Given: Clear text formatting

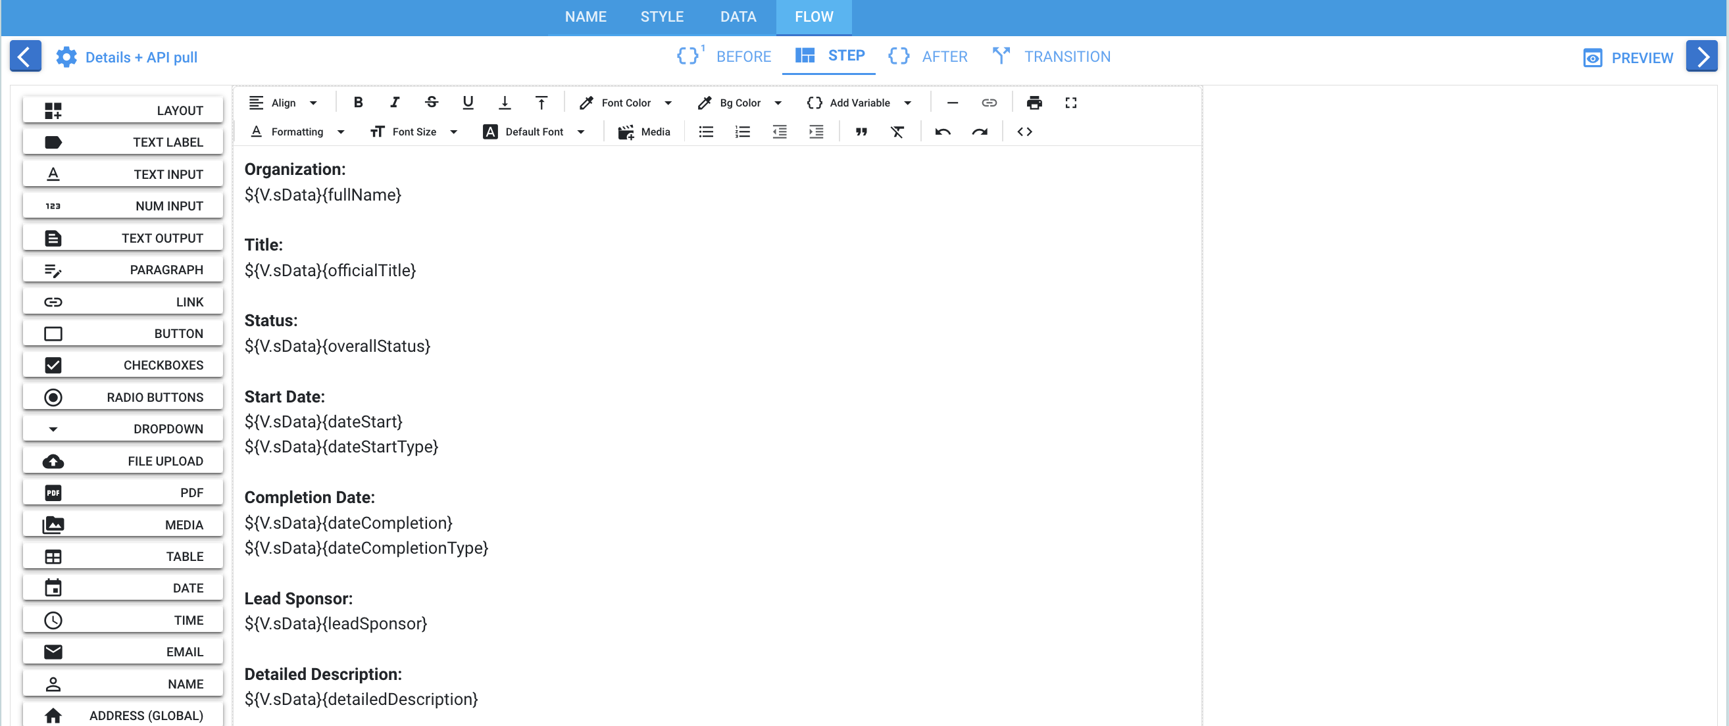Looking at the screenshot, I should (897, 132).
